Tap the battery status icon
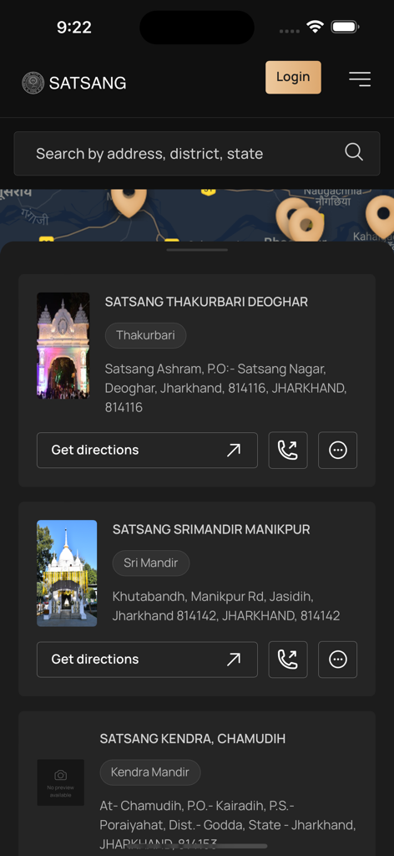The width and height of the screenshot is (394, 856). coord(345,27)
